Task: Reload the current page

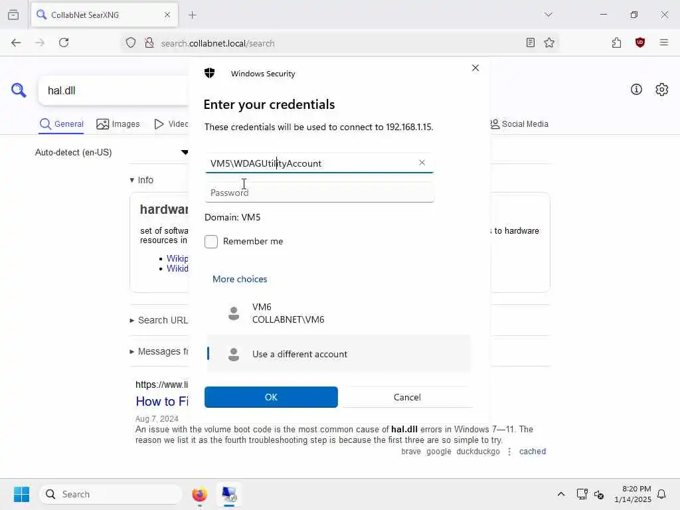Action: click(x=64, y=42)
